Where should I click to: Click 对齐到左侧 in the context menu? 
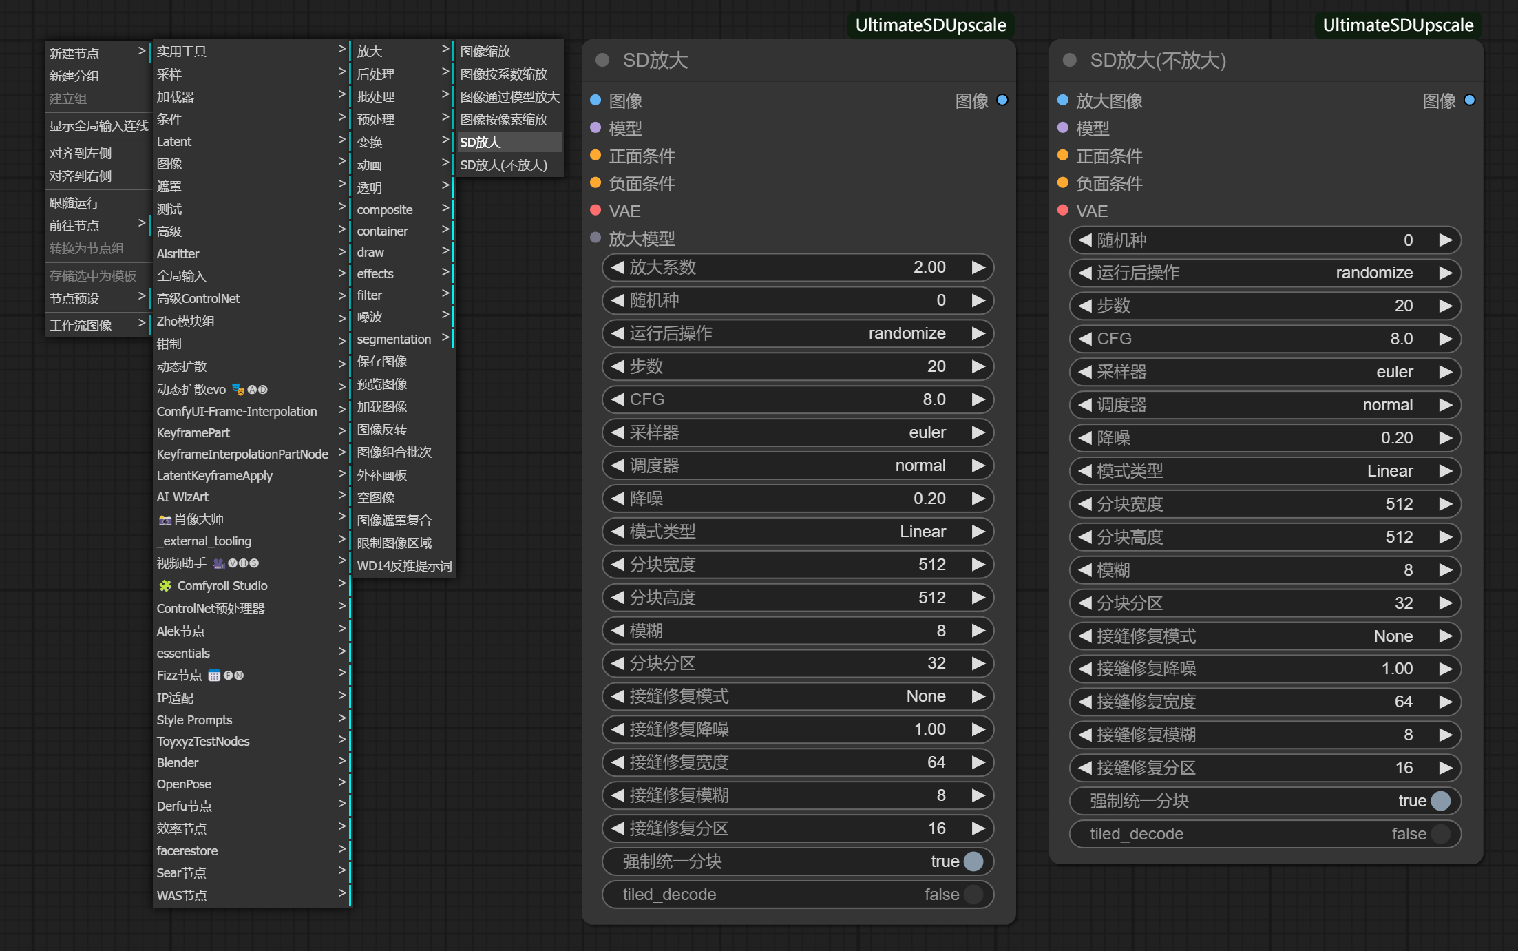(98, 153)
